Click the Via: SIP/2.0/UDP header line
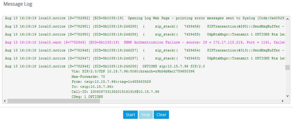The height and width of the screenshot is (120, 293). (133, 71)
